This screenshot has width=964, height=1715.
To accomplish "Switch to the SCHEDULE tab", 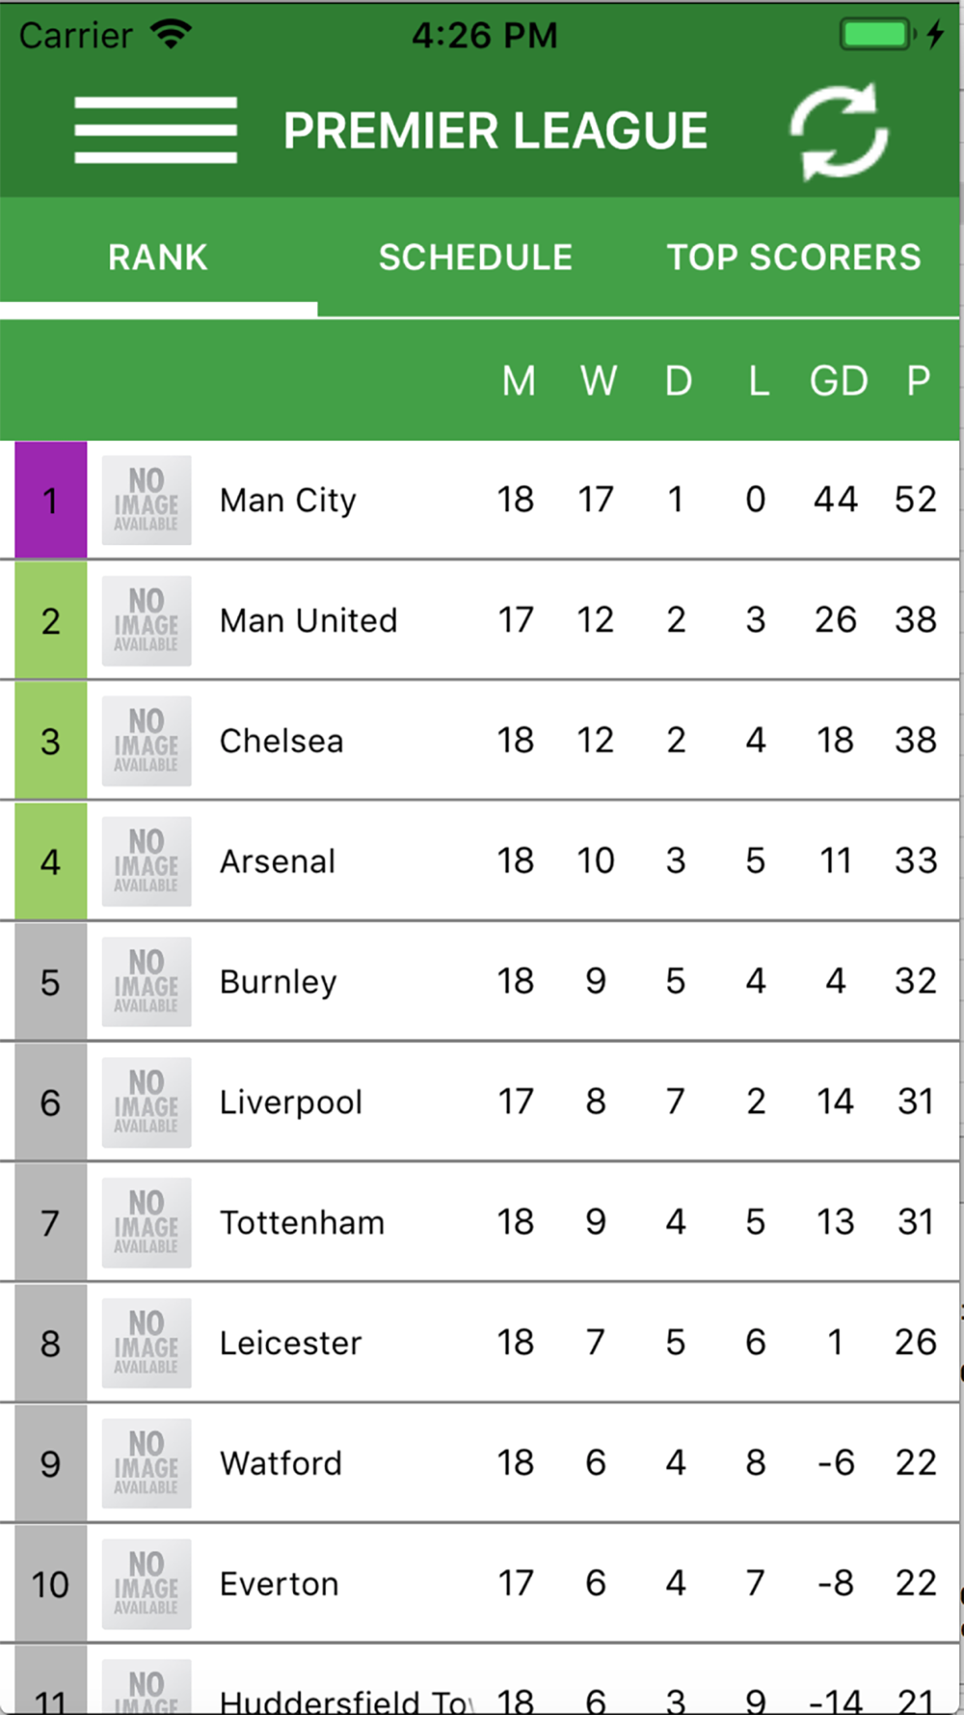I will pyautogui.click(x=475, y=258).
